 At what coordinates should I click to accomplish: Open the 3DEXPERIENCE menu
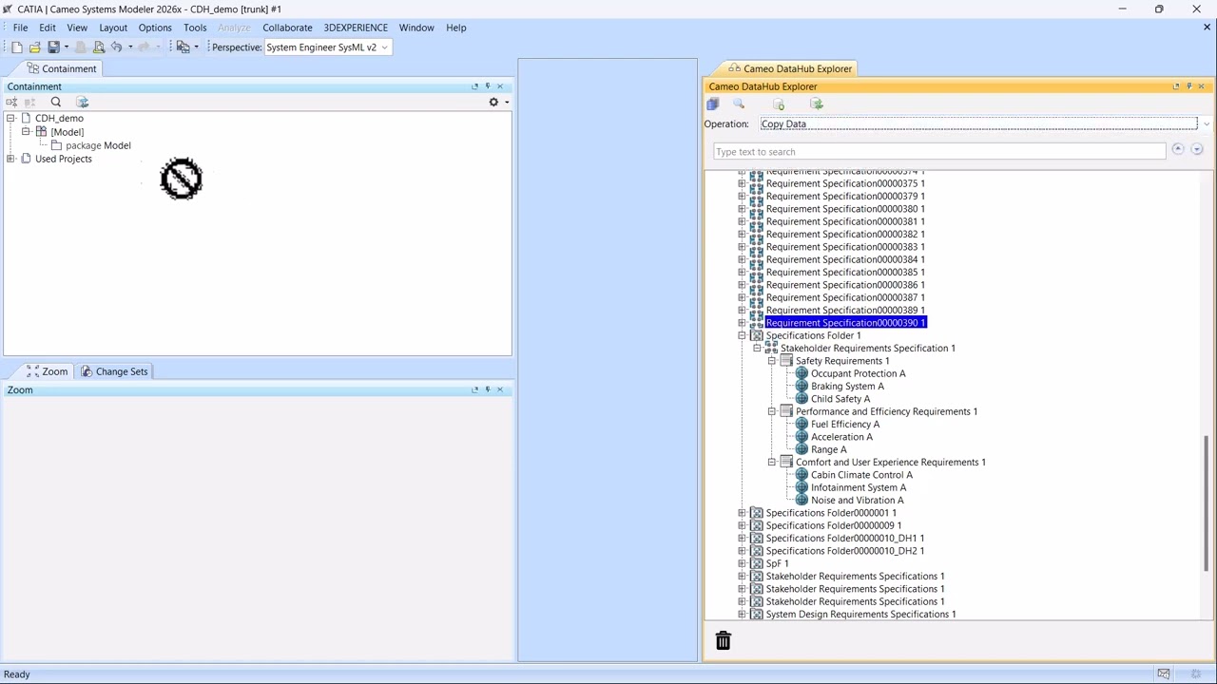356,28
